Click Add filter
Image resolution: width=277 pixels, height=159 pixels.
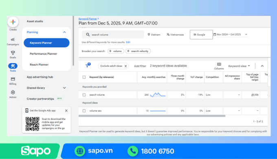140,66
